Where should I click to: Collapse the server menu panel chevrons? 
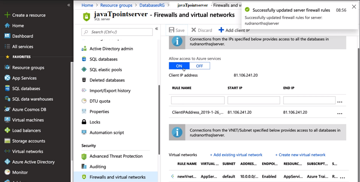point(156,29)
